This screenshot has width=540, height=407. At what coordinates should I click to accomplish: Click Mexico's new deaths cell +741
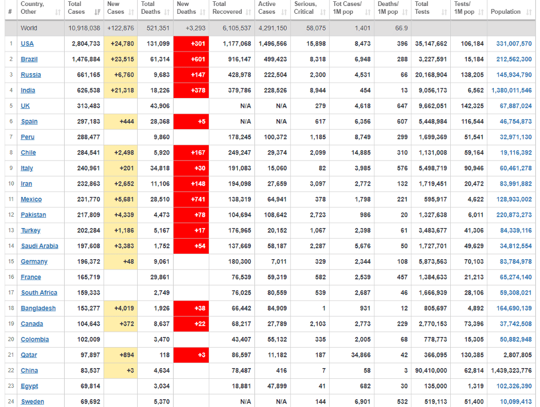point(191,199)
